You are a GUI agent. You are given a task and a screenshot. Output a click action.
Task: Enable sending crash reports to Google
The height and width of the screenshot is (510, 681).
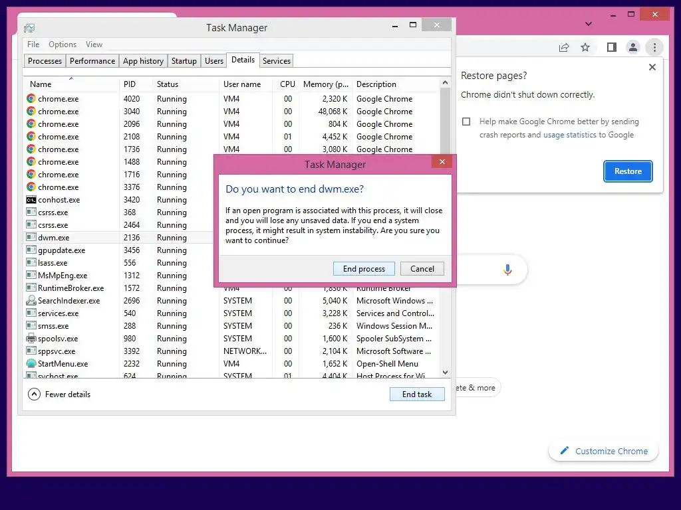466,122
